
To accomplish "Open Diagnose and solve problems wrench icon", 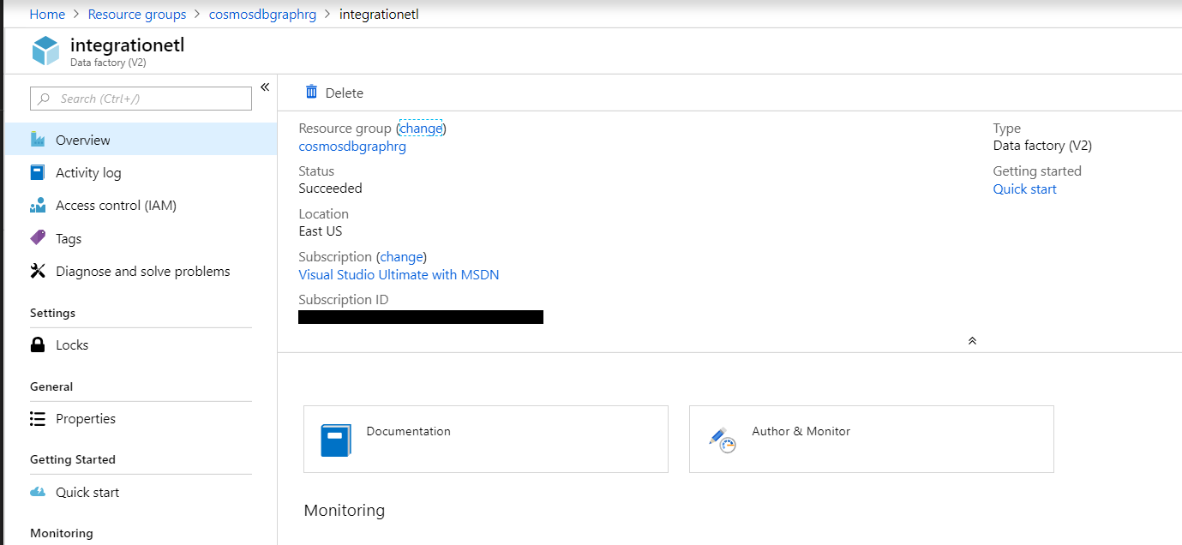I will pos(38,271).
